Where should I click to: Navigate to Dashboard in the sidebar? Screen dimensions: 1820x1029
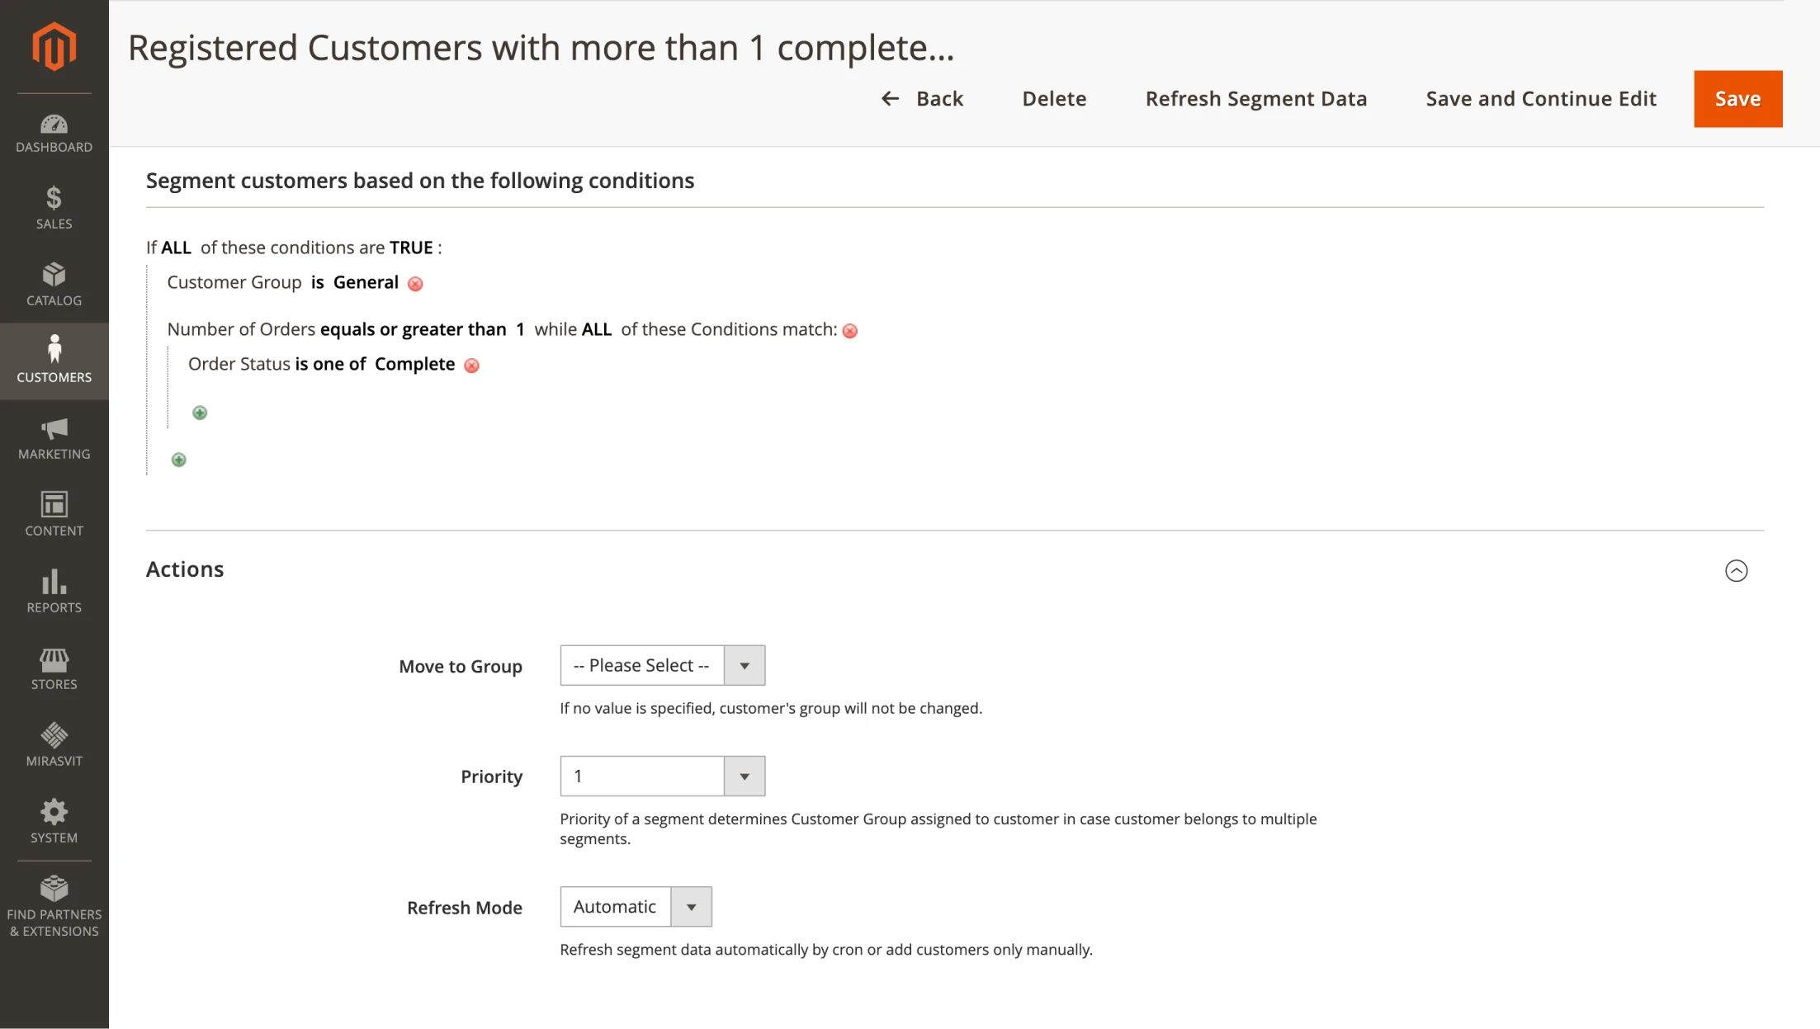(x=54, y=132)
